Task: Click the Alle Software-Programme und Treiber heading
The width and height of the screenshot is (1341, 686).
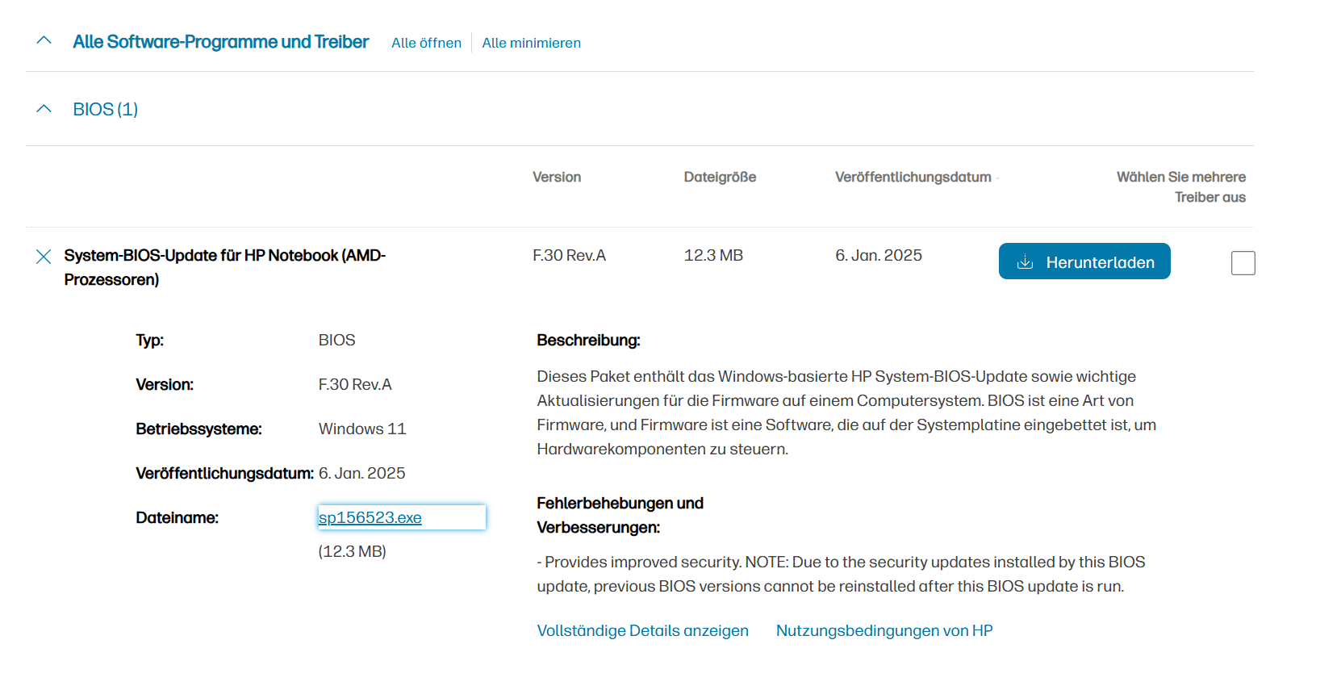Action: [x=220, y=42]
